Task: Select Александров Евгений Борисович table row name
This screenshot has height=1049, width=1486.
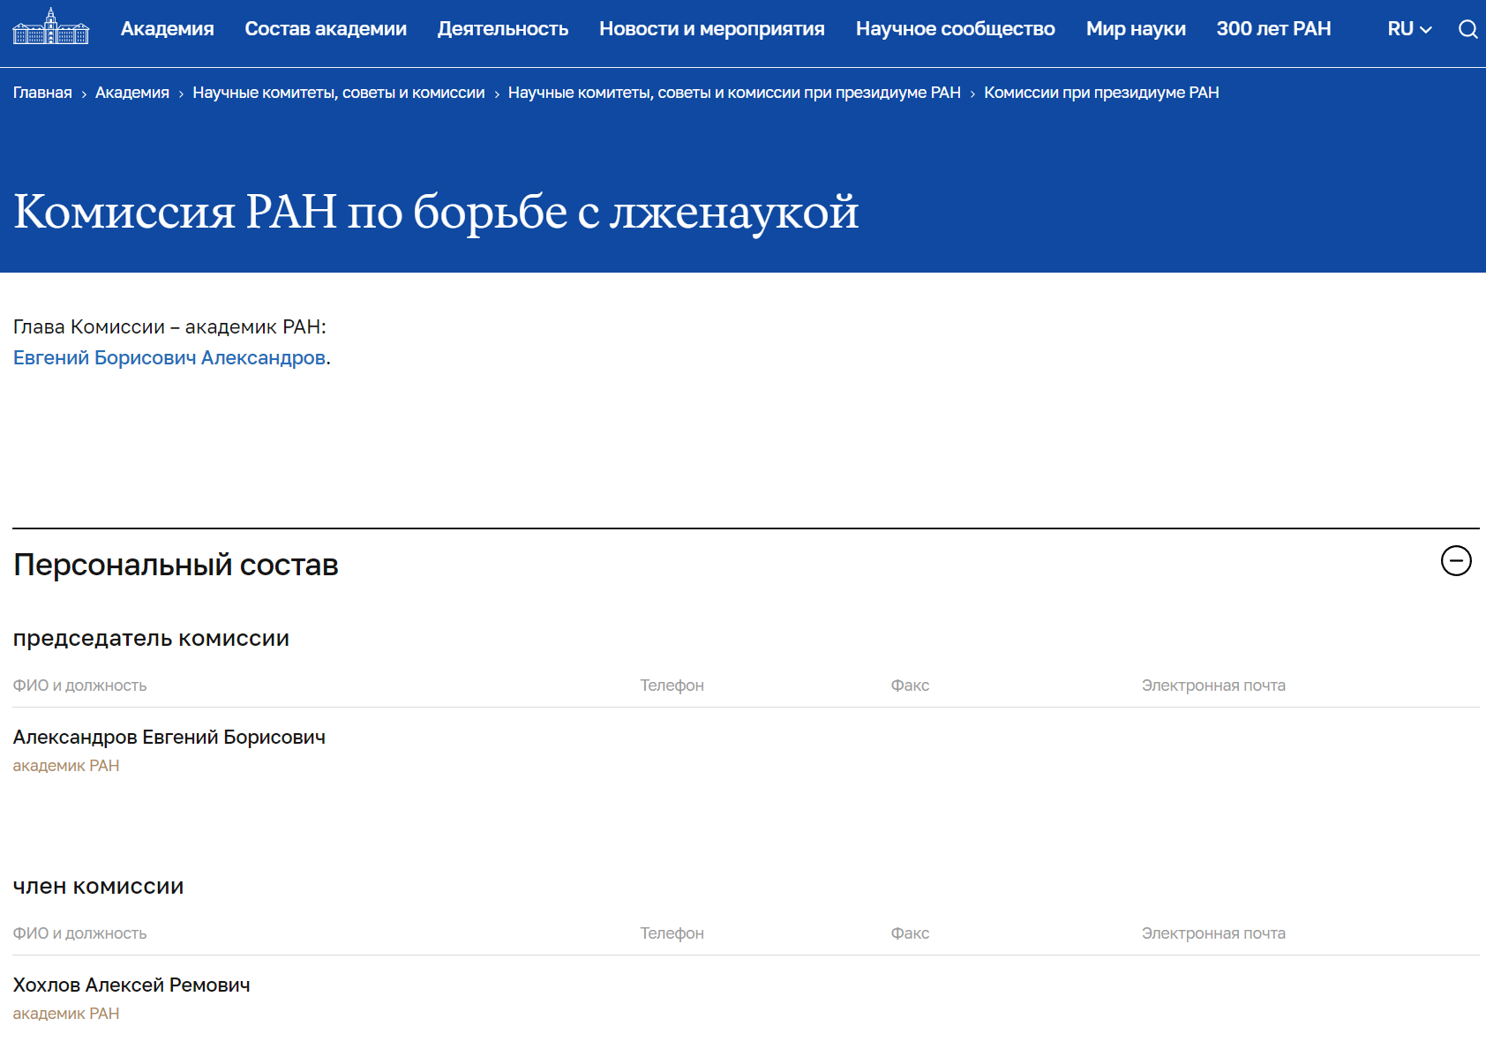Action: (169, 737)
